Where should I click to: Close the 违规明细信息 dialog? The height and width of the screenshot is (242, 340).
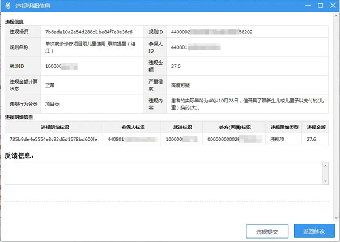(x=332, y=6)
